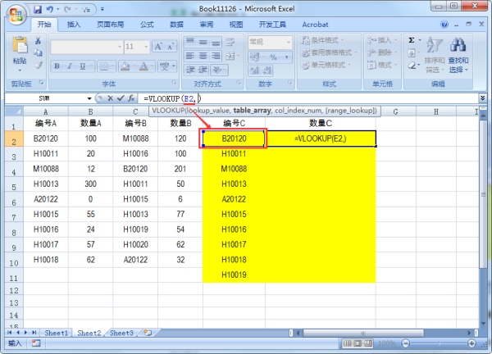This screenshot has height=354, width=492.
Task: Click the cancel (X) formula entry icon
Action: click(x=108, y=98)
